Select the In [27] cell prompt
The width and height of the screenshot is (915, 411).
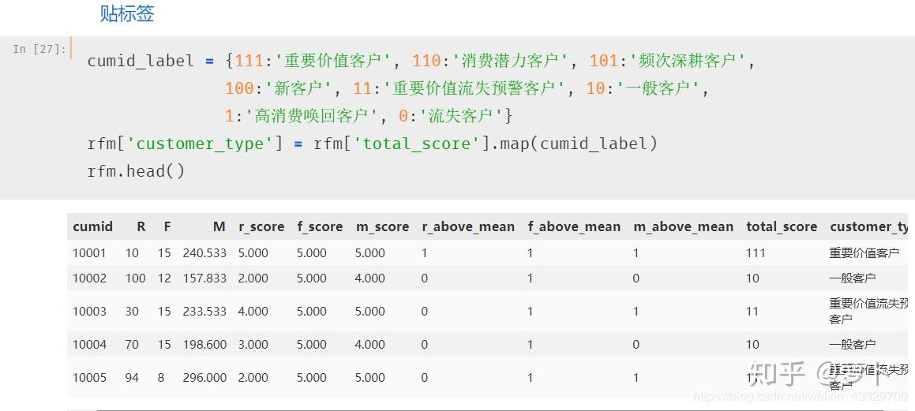(39, 49)
